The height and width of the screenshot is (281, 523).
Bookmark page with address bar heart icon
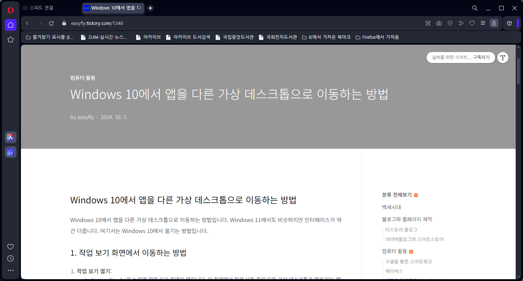click(x=472, y=23)
